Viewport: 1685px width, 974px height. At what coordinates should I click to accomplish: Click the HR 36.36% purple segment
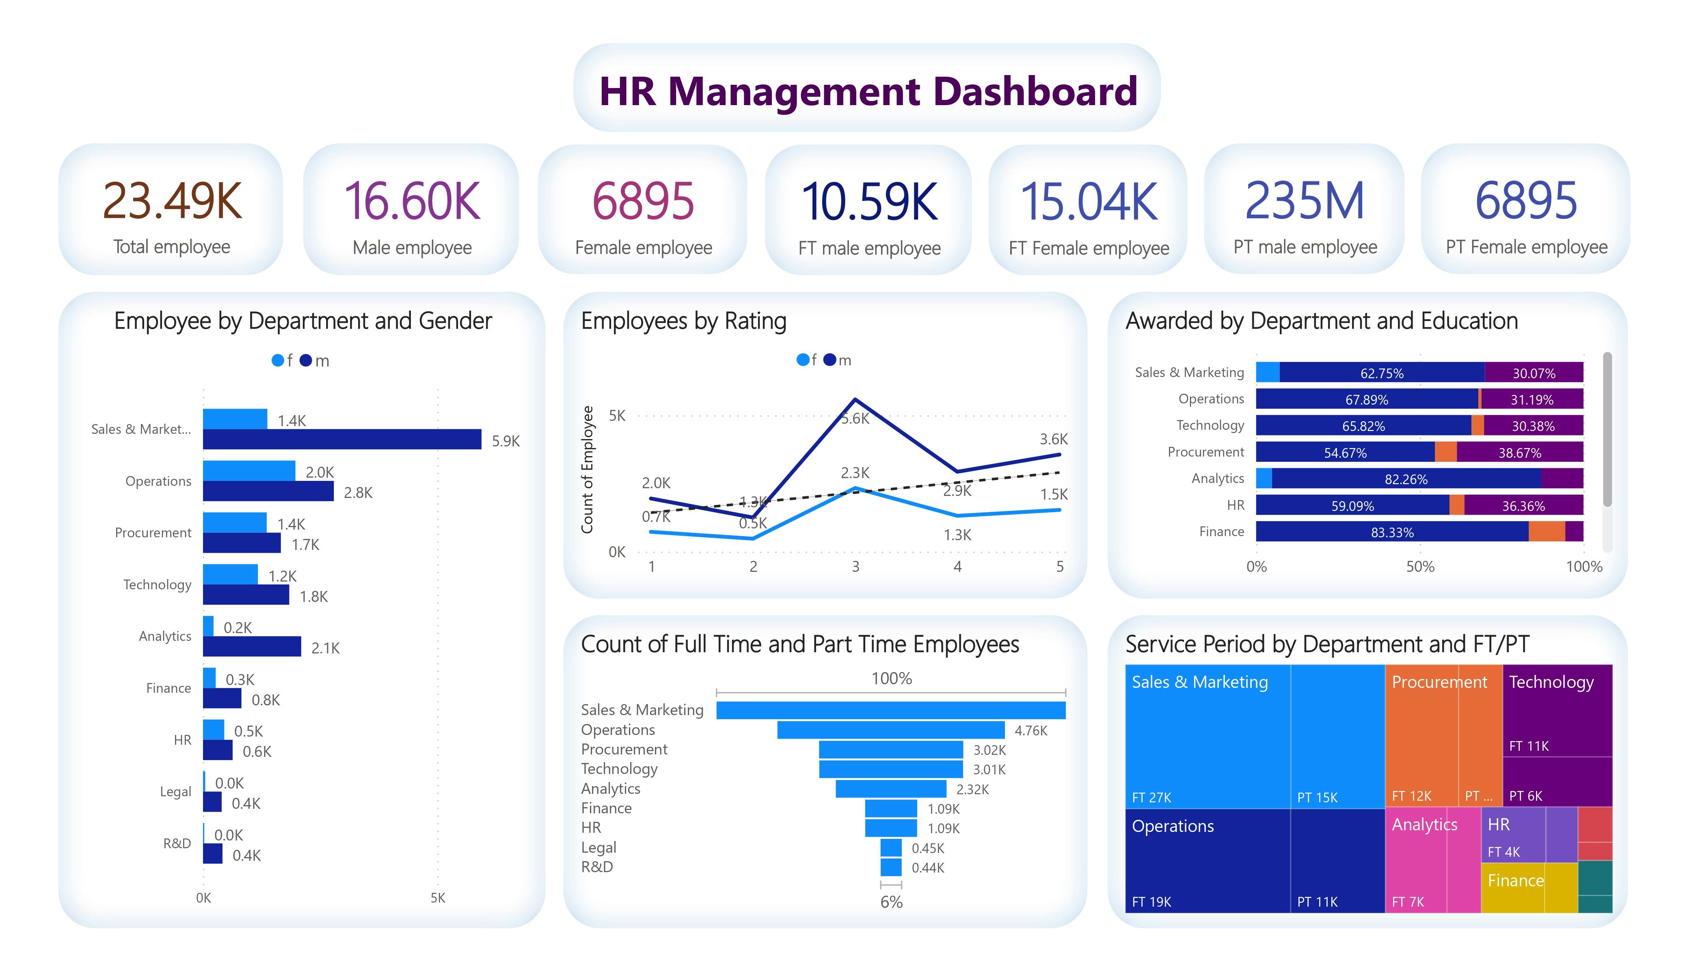point(1524,505)
